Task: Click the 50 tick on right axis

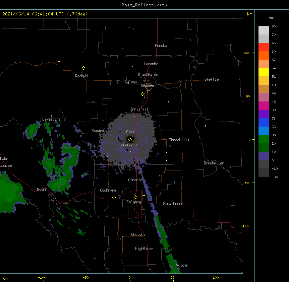Action: (x=248, y=96)
